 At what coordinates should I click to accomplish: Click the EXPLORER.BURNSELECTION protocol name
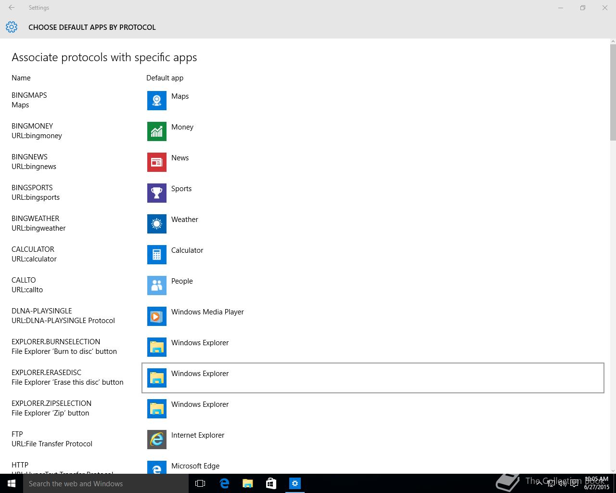56,342
